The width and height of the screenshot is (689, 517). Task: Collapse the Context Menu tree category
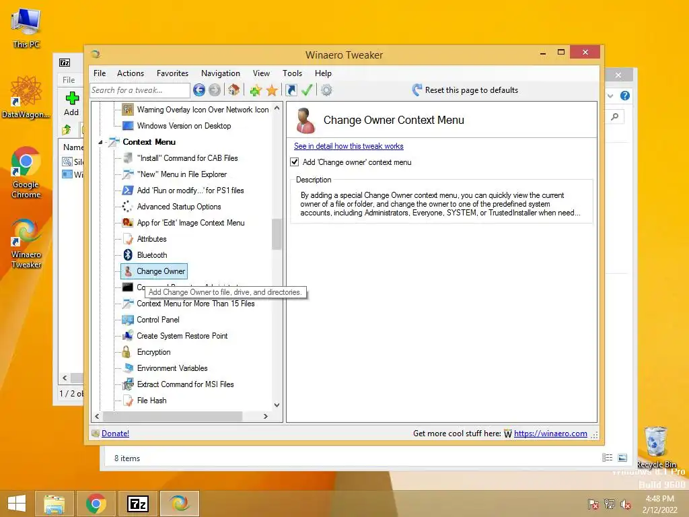pos(101,142)
